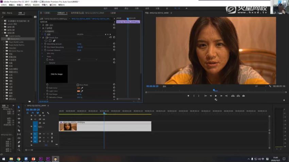The width and height of the screenshot is (289, 162).
Task: Go to In point button
Action: 205,96
